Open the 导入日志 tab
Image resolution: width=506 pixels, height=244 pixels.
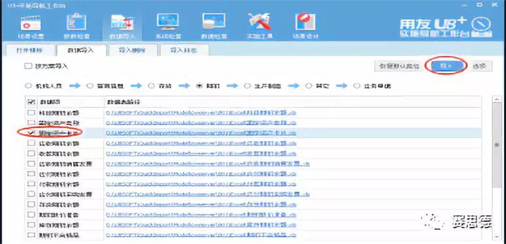pyautogui.click(x=184, y=51)
